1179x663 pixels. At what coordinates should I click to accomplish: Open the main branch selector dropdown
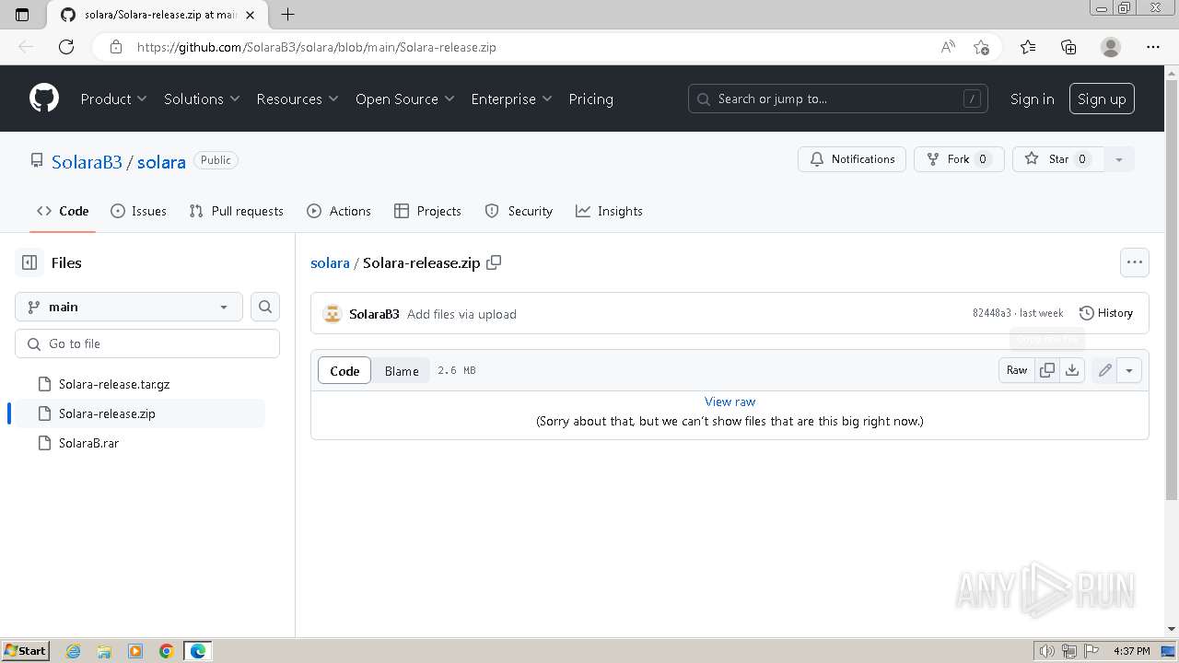(129, 307)
